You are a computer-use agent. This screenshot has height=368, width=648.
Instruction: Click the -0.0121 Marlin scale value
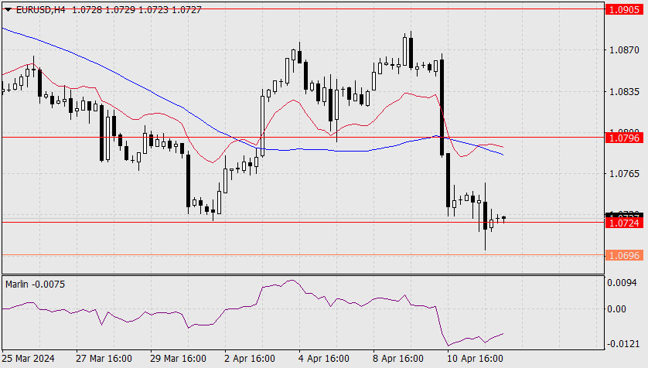pyautogui.click(x=622, y=343)
